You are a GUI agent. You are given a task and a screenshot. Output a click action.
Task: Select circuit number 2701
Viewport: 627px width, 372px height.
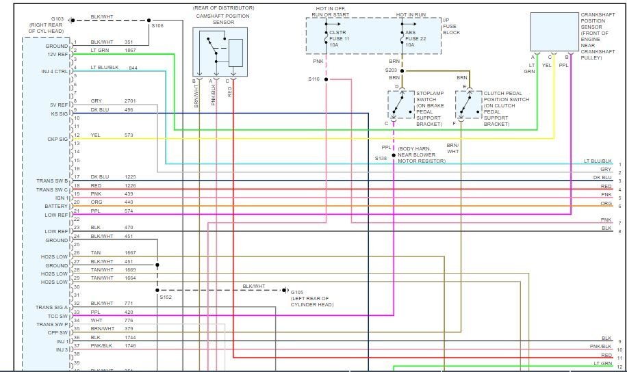130,101
